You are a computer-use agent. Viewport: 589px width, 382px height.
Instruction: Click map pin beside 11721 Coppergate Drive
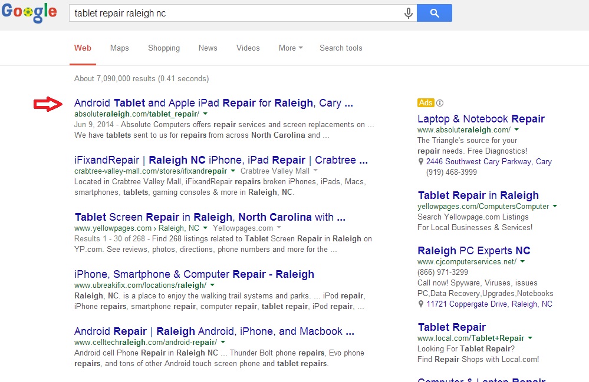point(421,304)
